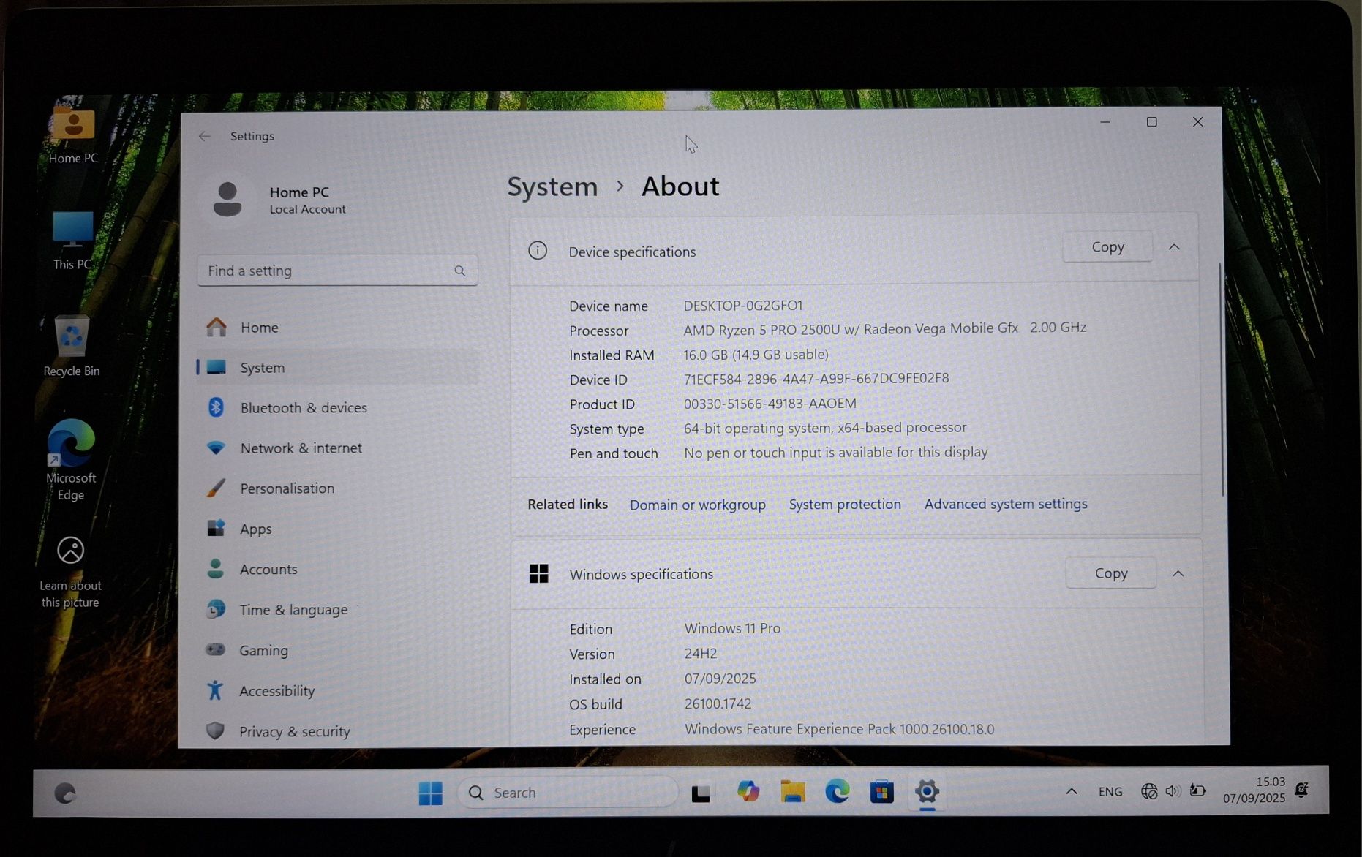Click the search magnifier in Find a setting
Image resolution: width=1362 pixels, height=857 pixels.
(459, 271)
